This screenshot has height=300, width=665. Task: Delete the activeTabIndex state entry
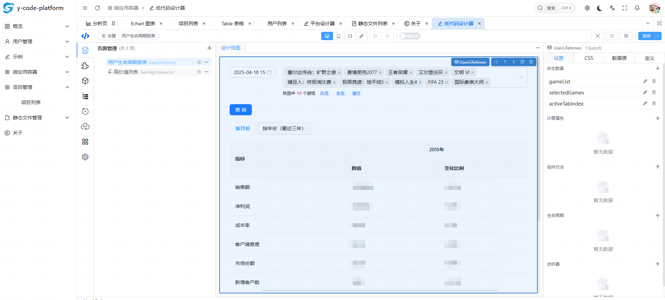[654, 103]
